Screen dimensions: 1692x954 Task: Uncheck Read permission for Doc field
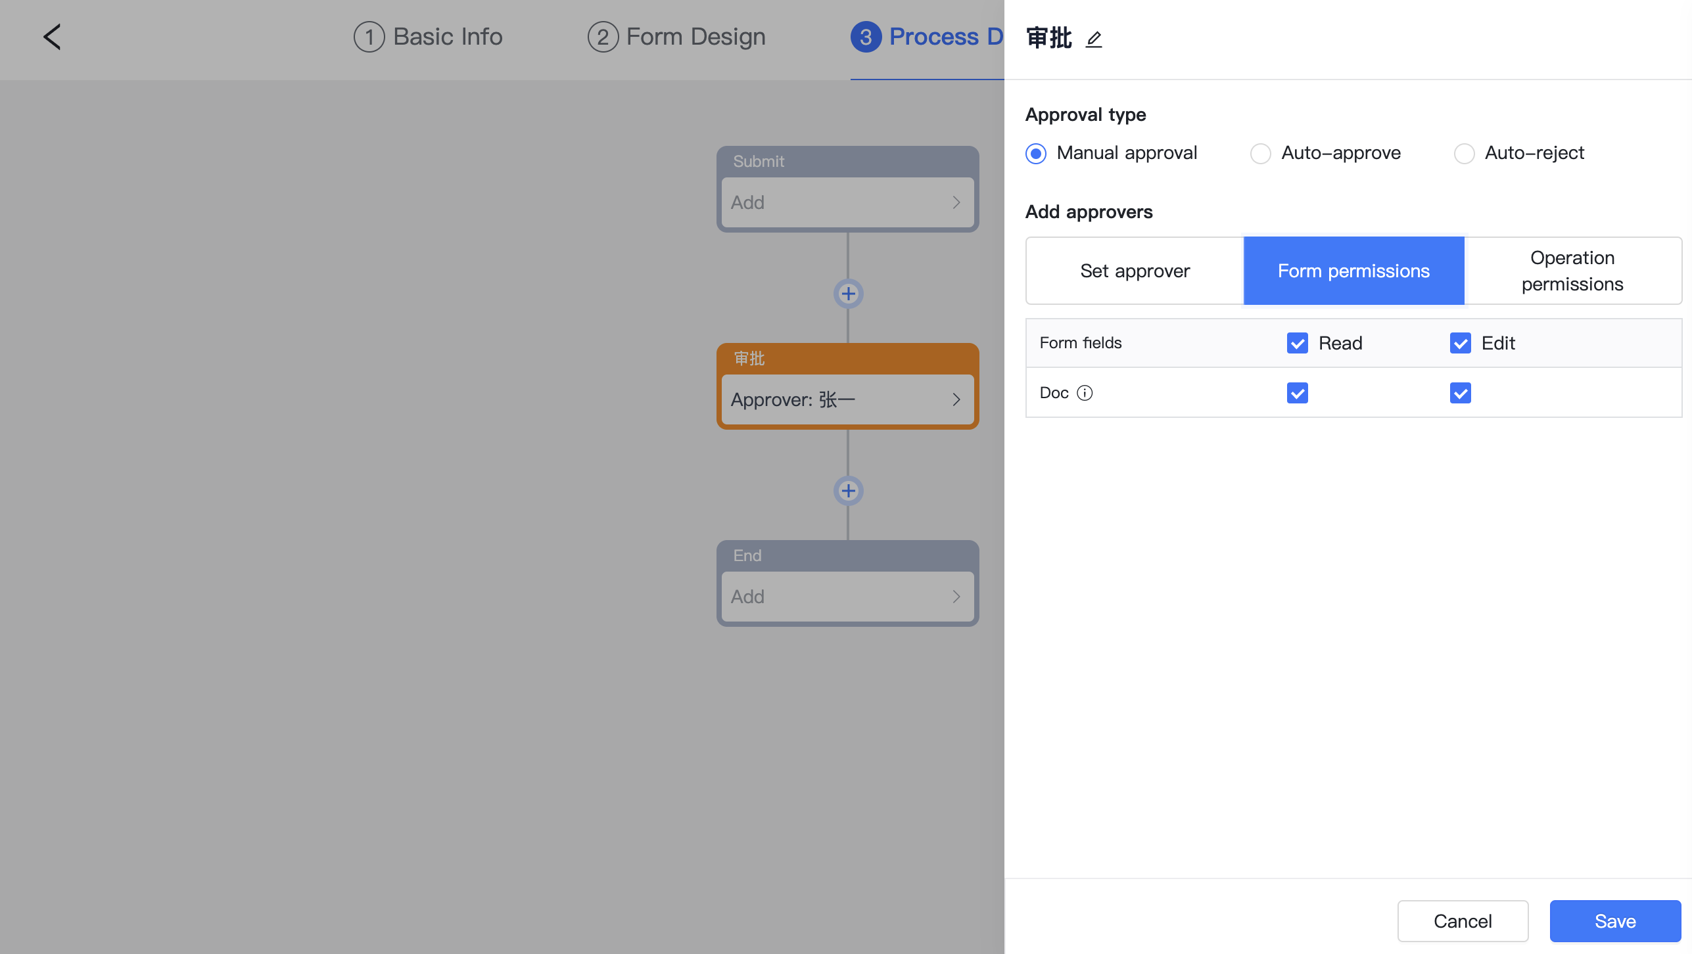pos(1298,393)
